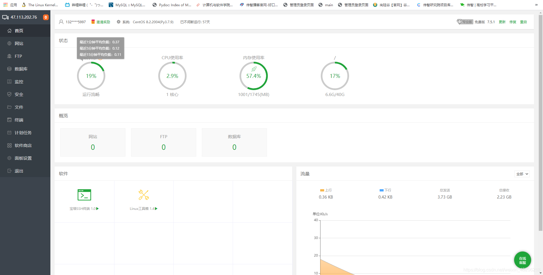This screenshot has height=275, width=543.
Task: Click the 重启 link at top right
Action: [x=523, y=22]
